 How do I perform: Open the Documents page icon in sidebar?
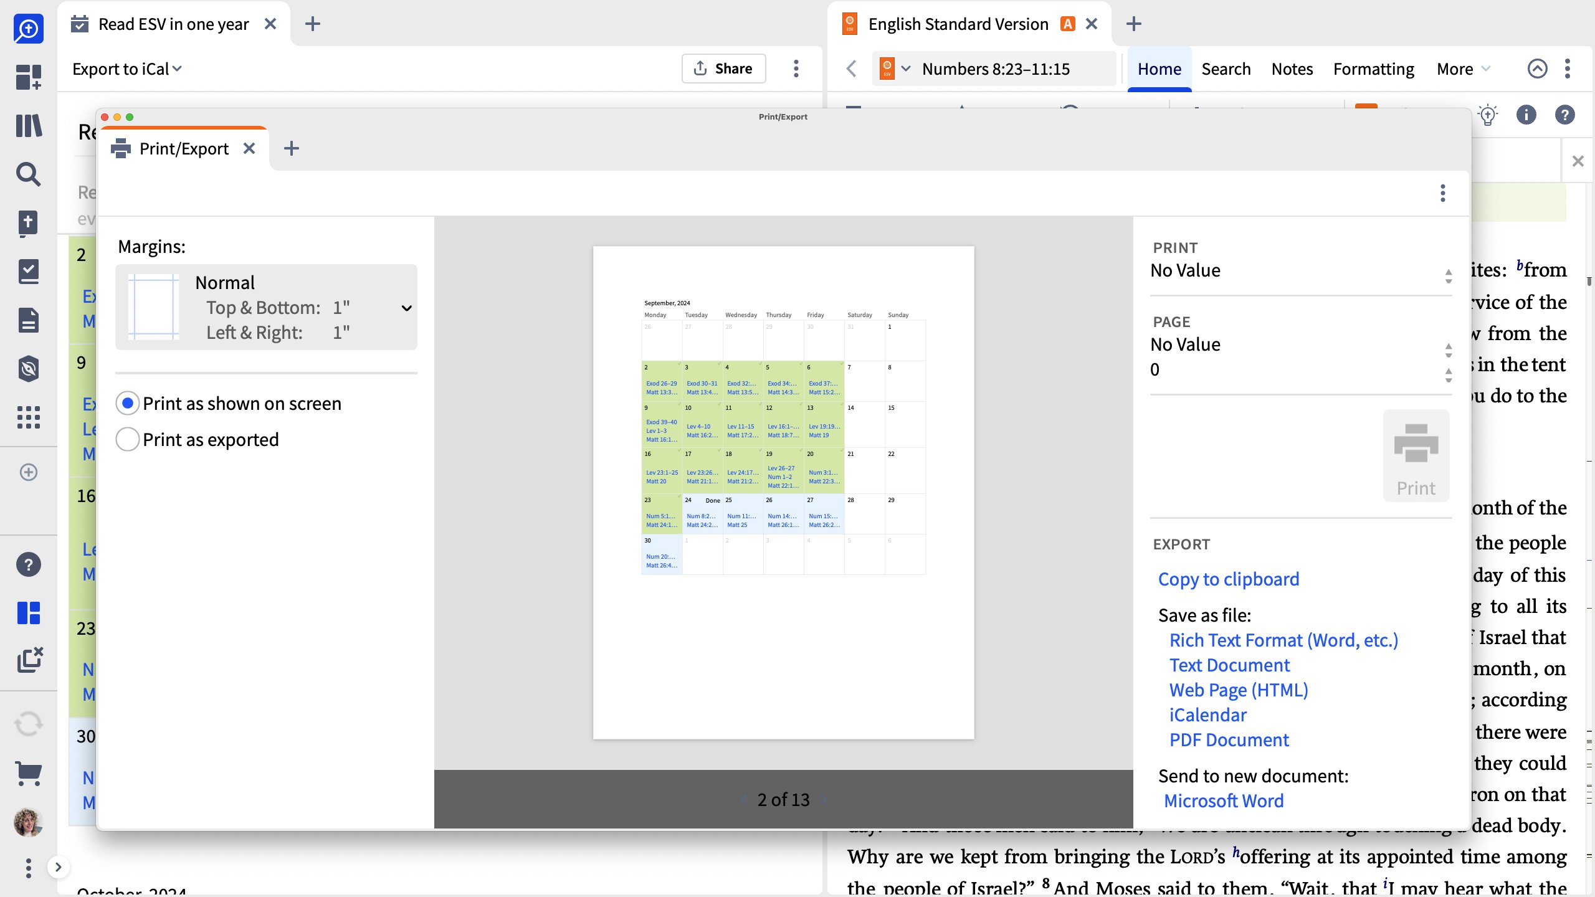point(28,320)
